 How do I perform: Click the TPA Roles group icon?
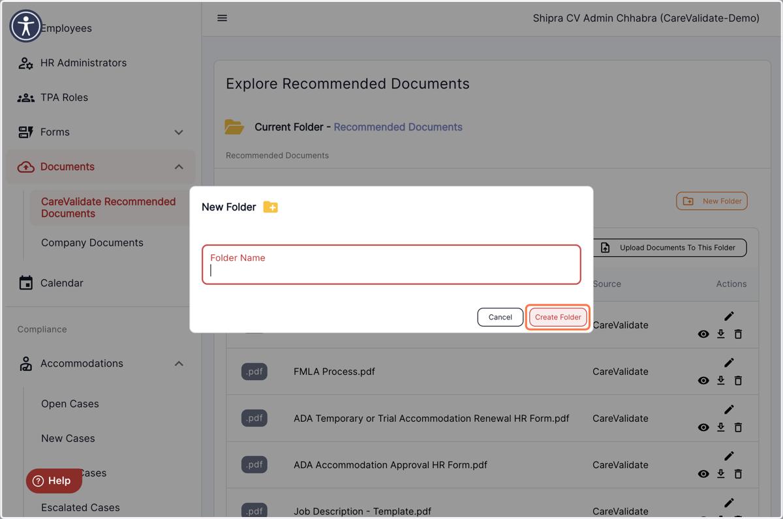25,98
